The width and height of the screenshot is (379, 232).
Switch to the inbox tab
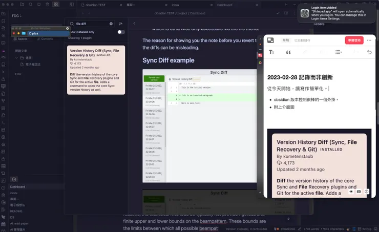coord(176,5)
